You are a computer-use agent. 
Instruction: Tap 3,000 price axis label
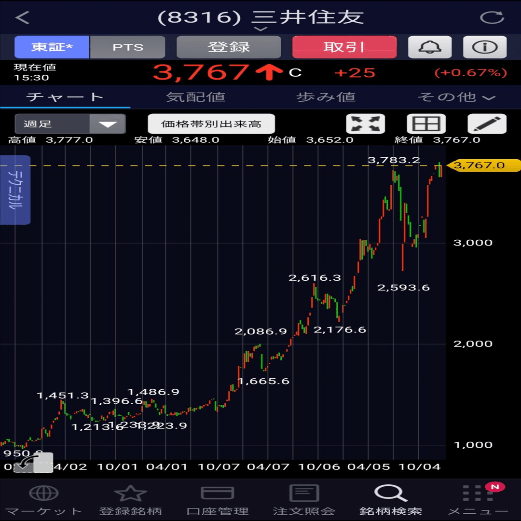click(473, 243)
